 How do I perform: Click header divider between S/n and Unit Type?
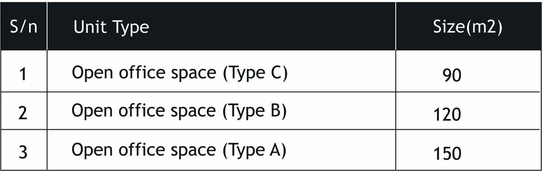coord(47,26)
